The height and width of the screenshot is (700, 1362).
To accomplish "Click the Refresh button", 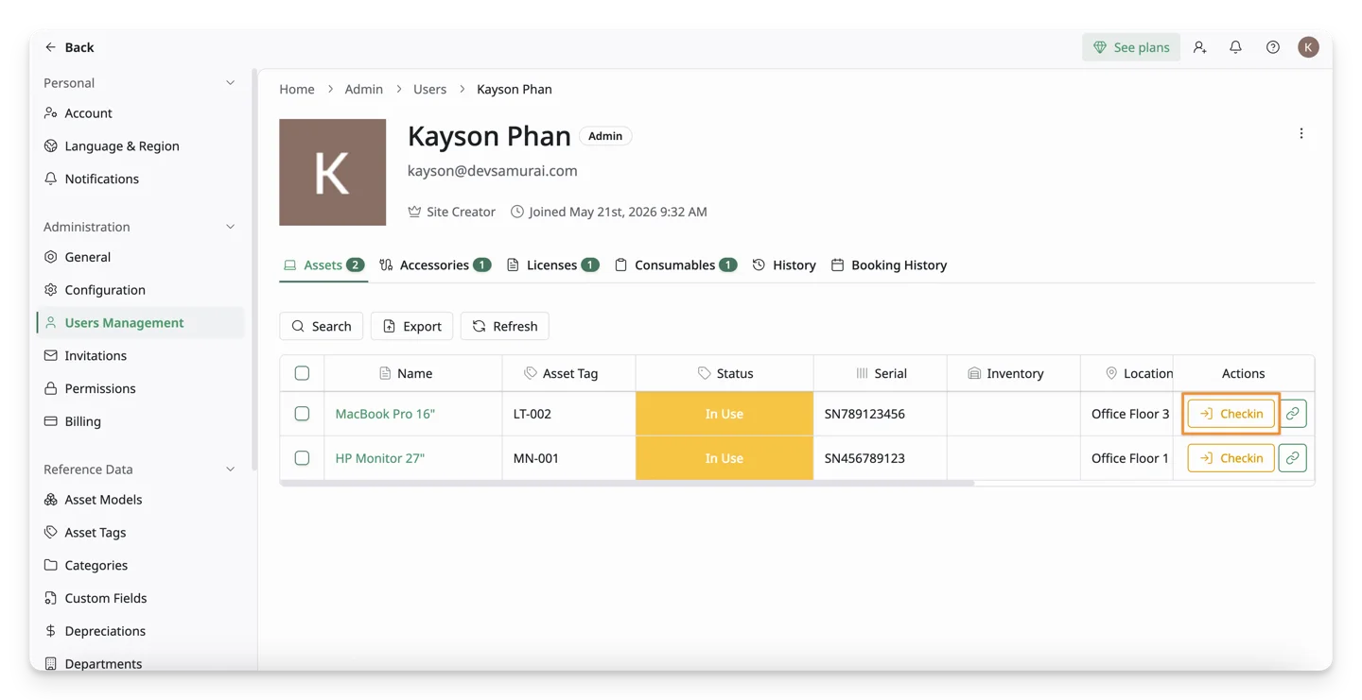I will pyautogui.click(x=505, y=326).
